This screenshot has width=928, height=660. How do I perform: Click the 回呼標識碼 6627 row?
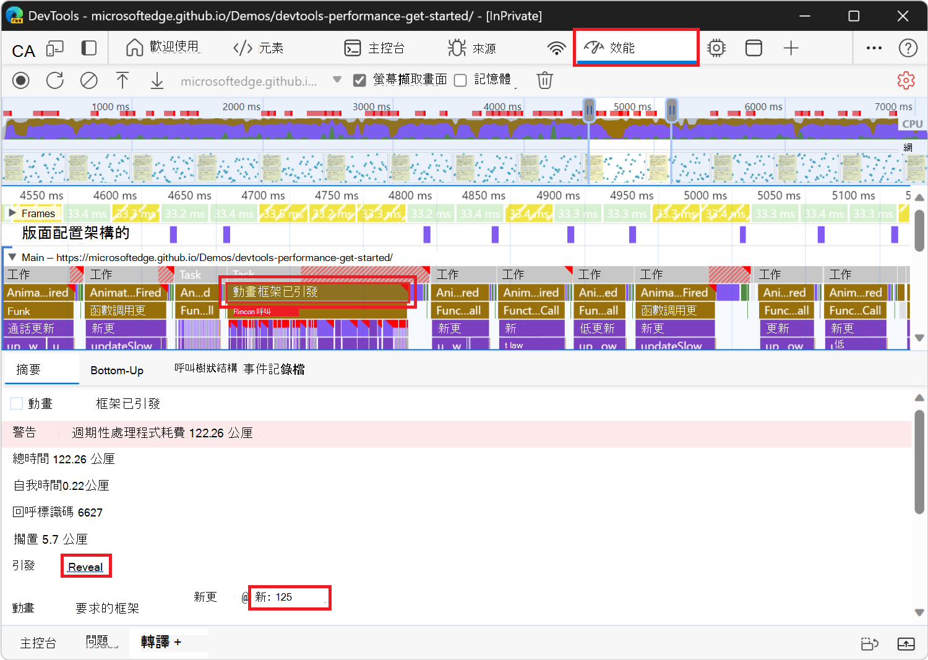pos(58,512)
